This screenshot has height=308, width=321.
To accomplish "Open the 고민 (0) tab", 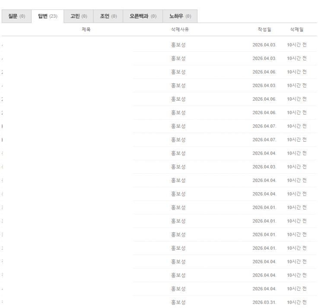I will pyautogui.click(x=79, y=16).
